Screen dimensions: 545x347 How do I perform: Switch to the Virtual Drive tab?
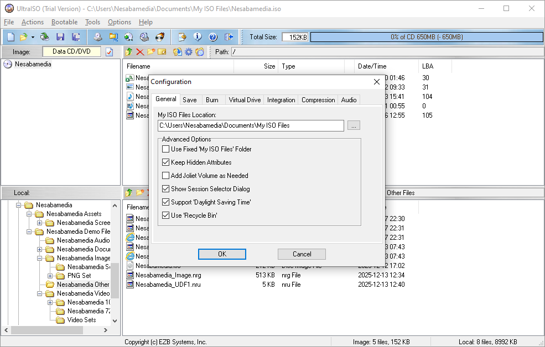point(245,100)
